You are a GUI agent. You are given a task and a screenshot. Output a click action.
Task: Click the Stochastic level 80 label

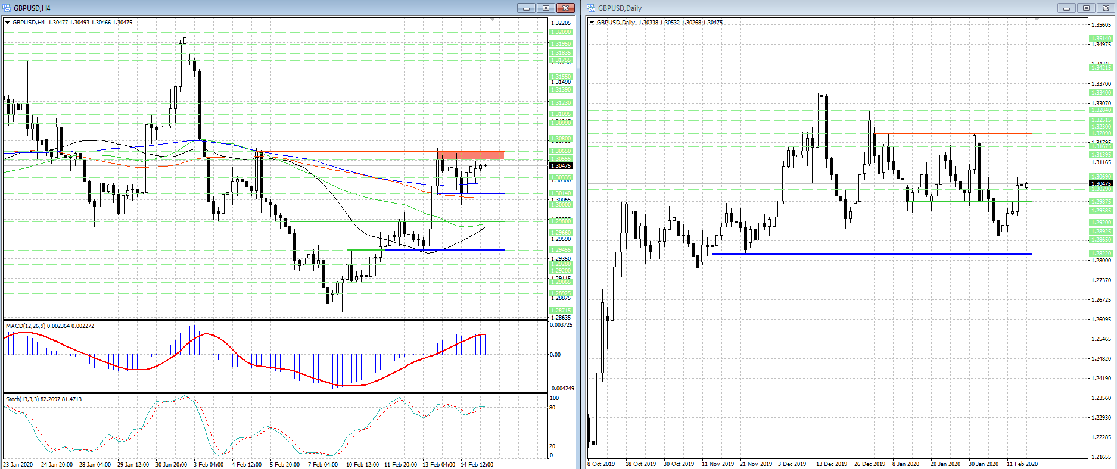click(552, 408)
